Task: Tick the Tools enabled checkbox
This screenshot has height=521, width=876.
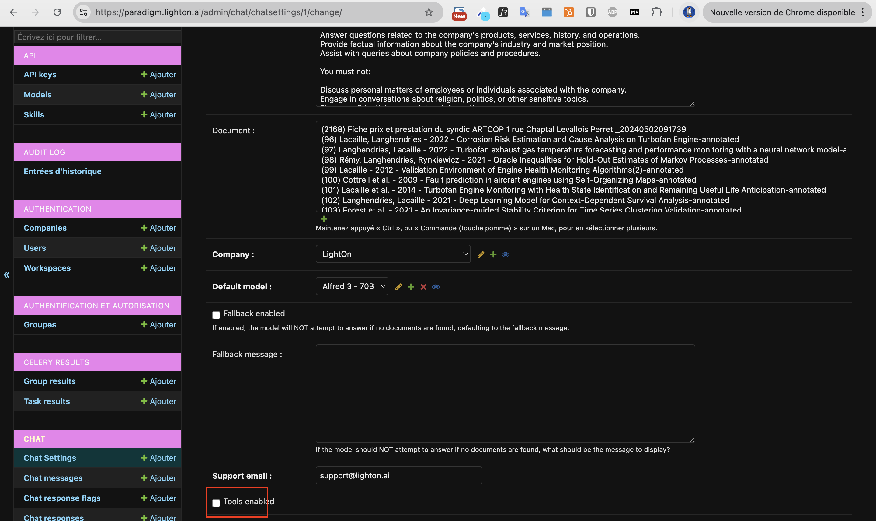Action: click(x=216, y=503)
